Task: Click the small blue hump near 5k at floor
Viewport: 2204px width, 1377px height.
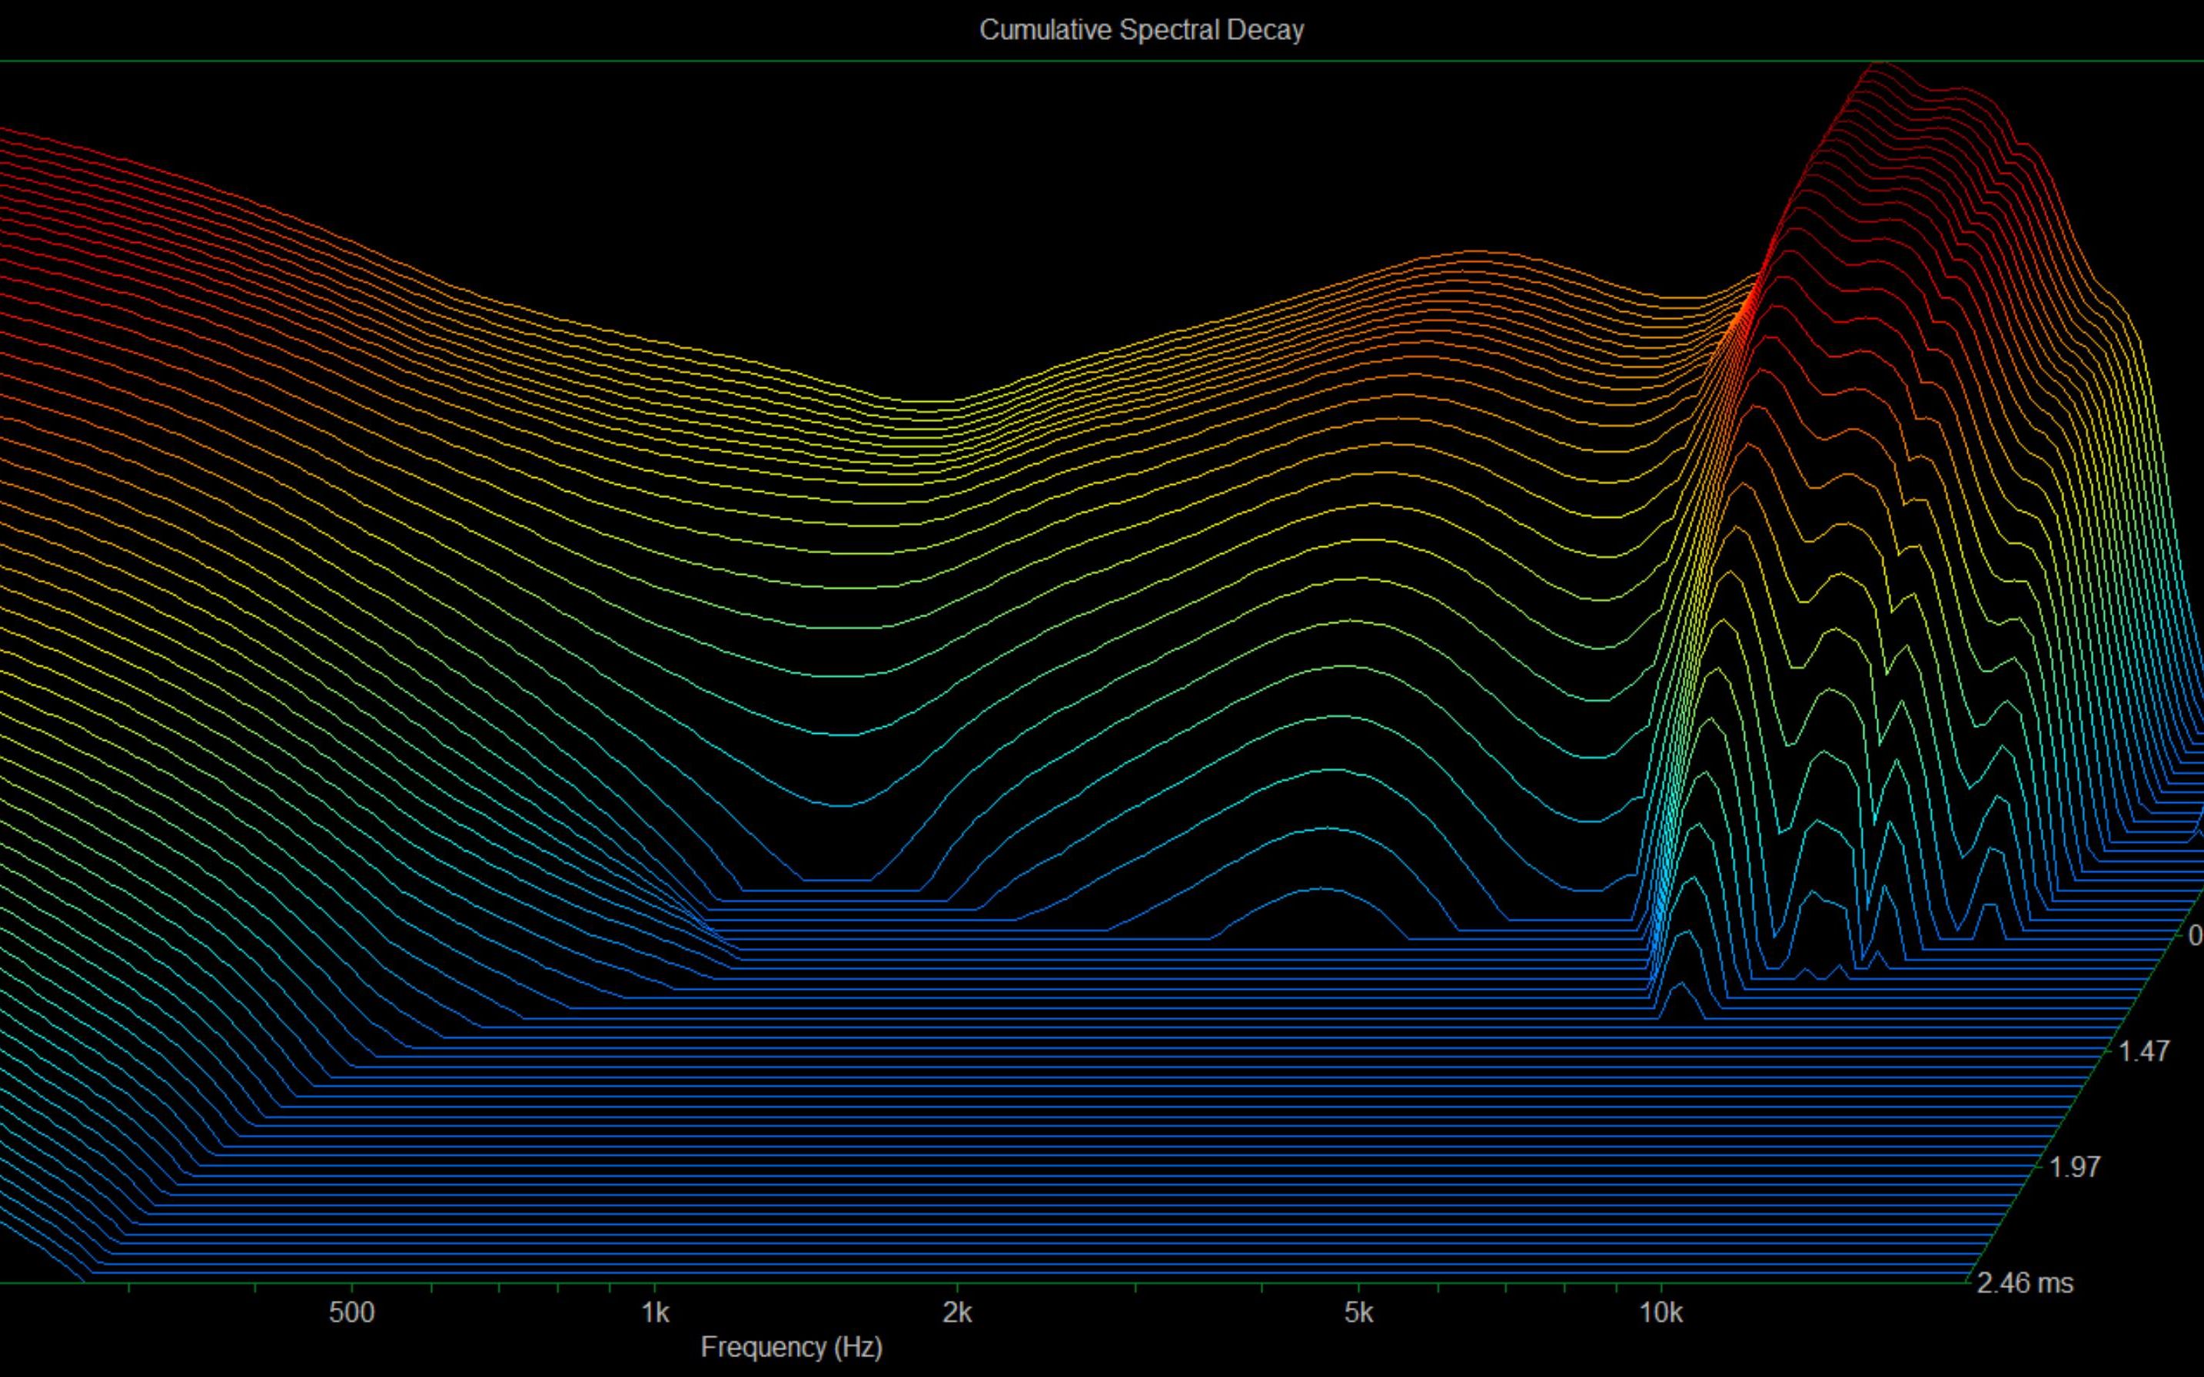Action: pos(1321,889)
